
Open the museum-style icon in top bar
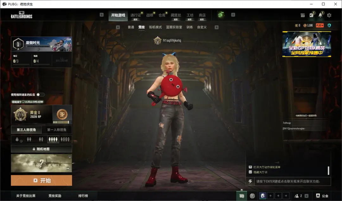pos(302,15)
